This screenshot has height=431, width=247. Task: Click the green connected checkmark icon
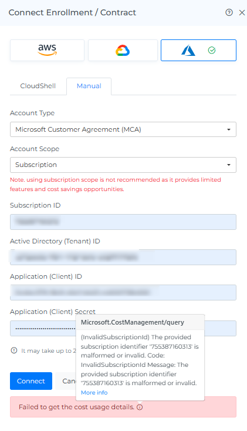click(x=212, y=51)
